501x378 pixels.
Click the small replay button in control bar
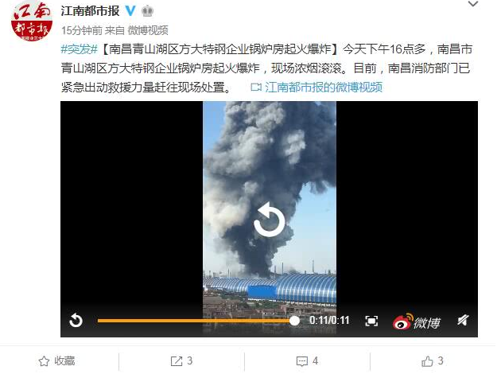76,320
